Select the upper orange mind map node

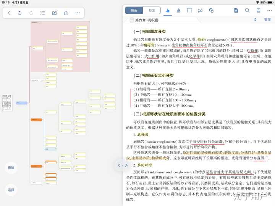tap(36, 120)
